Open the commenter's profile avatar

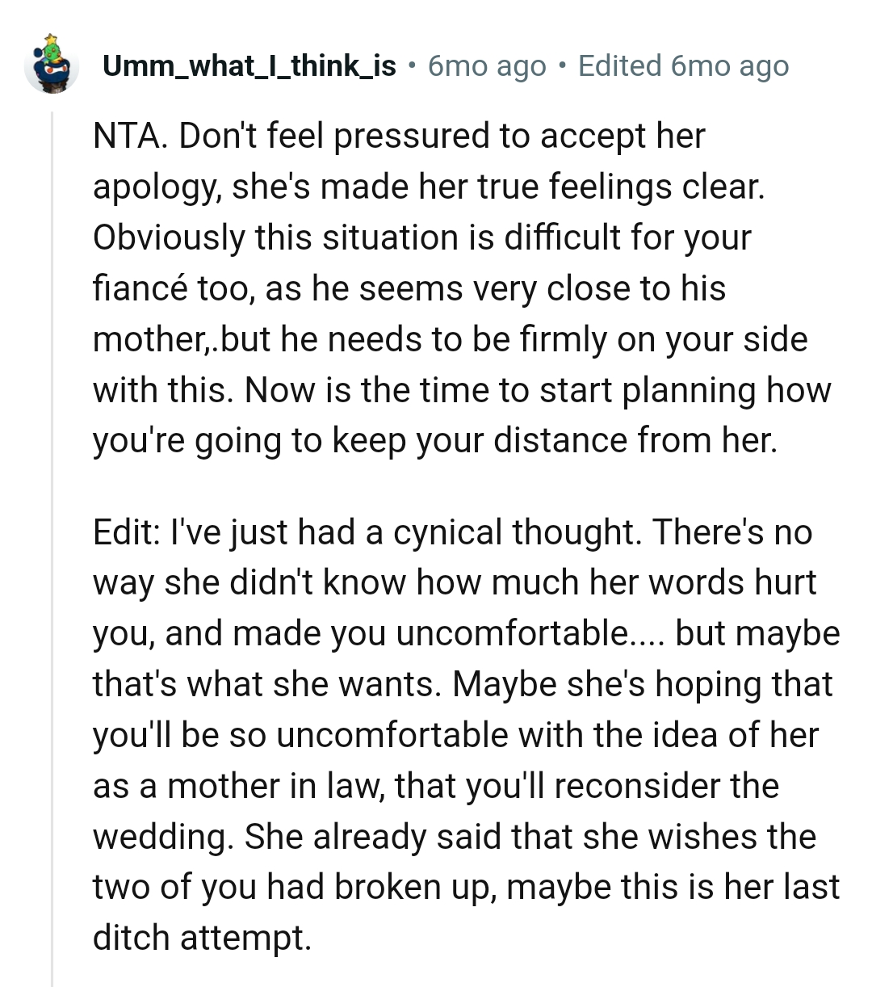point(52,68)
